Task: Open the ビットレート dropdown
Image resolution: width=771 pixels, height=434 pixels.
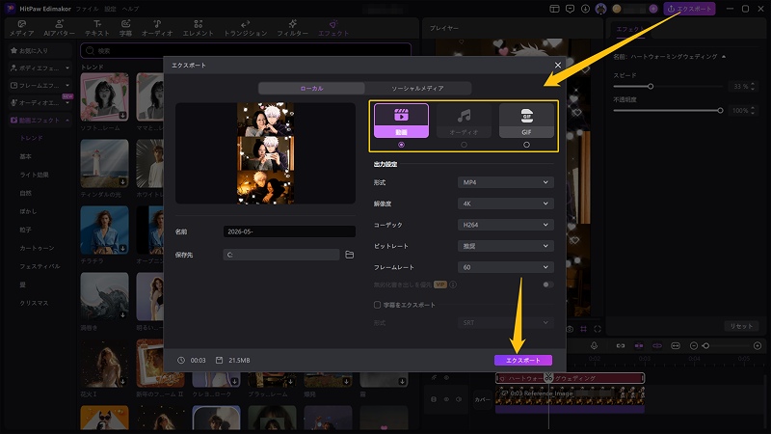Action: coord(505,246)
